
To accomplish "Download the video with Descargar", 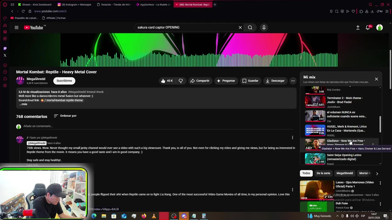I will pos(275,81).
